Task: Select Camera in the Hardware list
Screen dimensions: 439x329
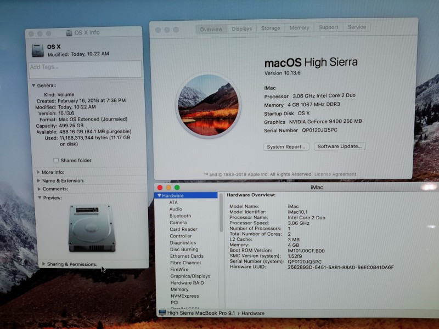Action: pyautogui.click(x=178, y=223)
